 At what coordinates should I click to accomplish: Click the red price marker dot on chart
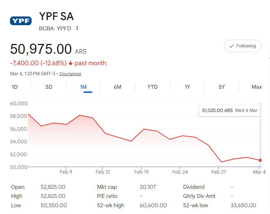[260, 160]
